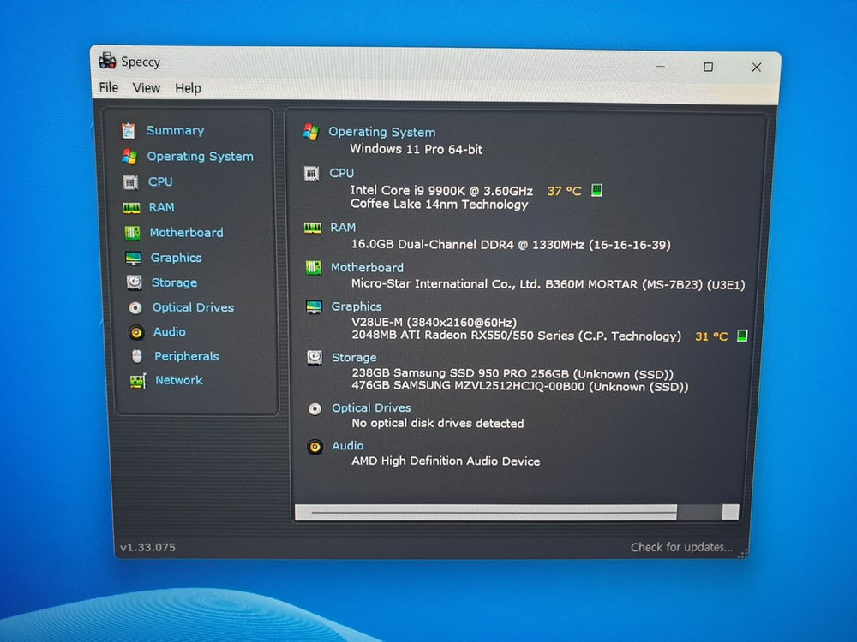The height and width of the screenshot is (642, 857).
Task: Select the RAM module icon in sidebar
Action: (131, 207)
